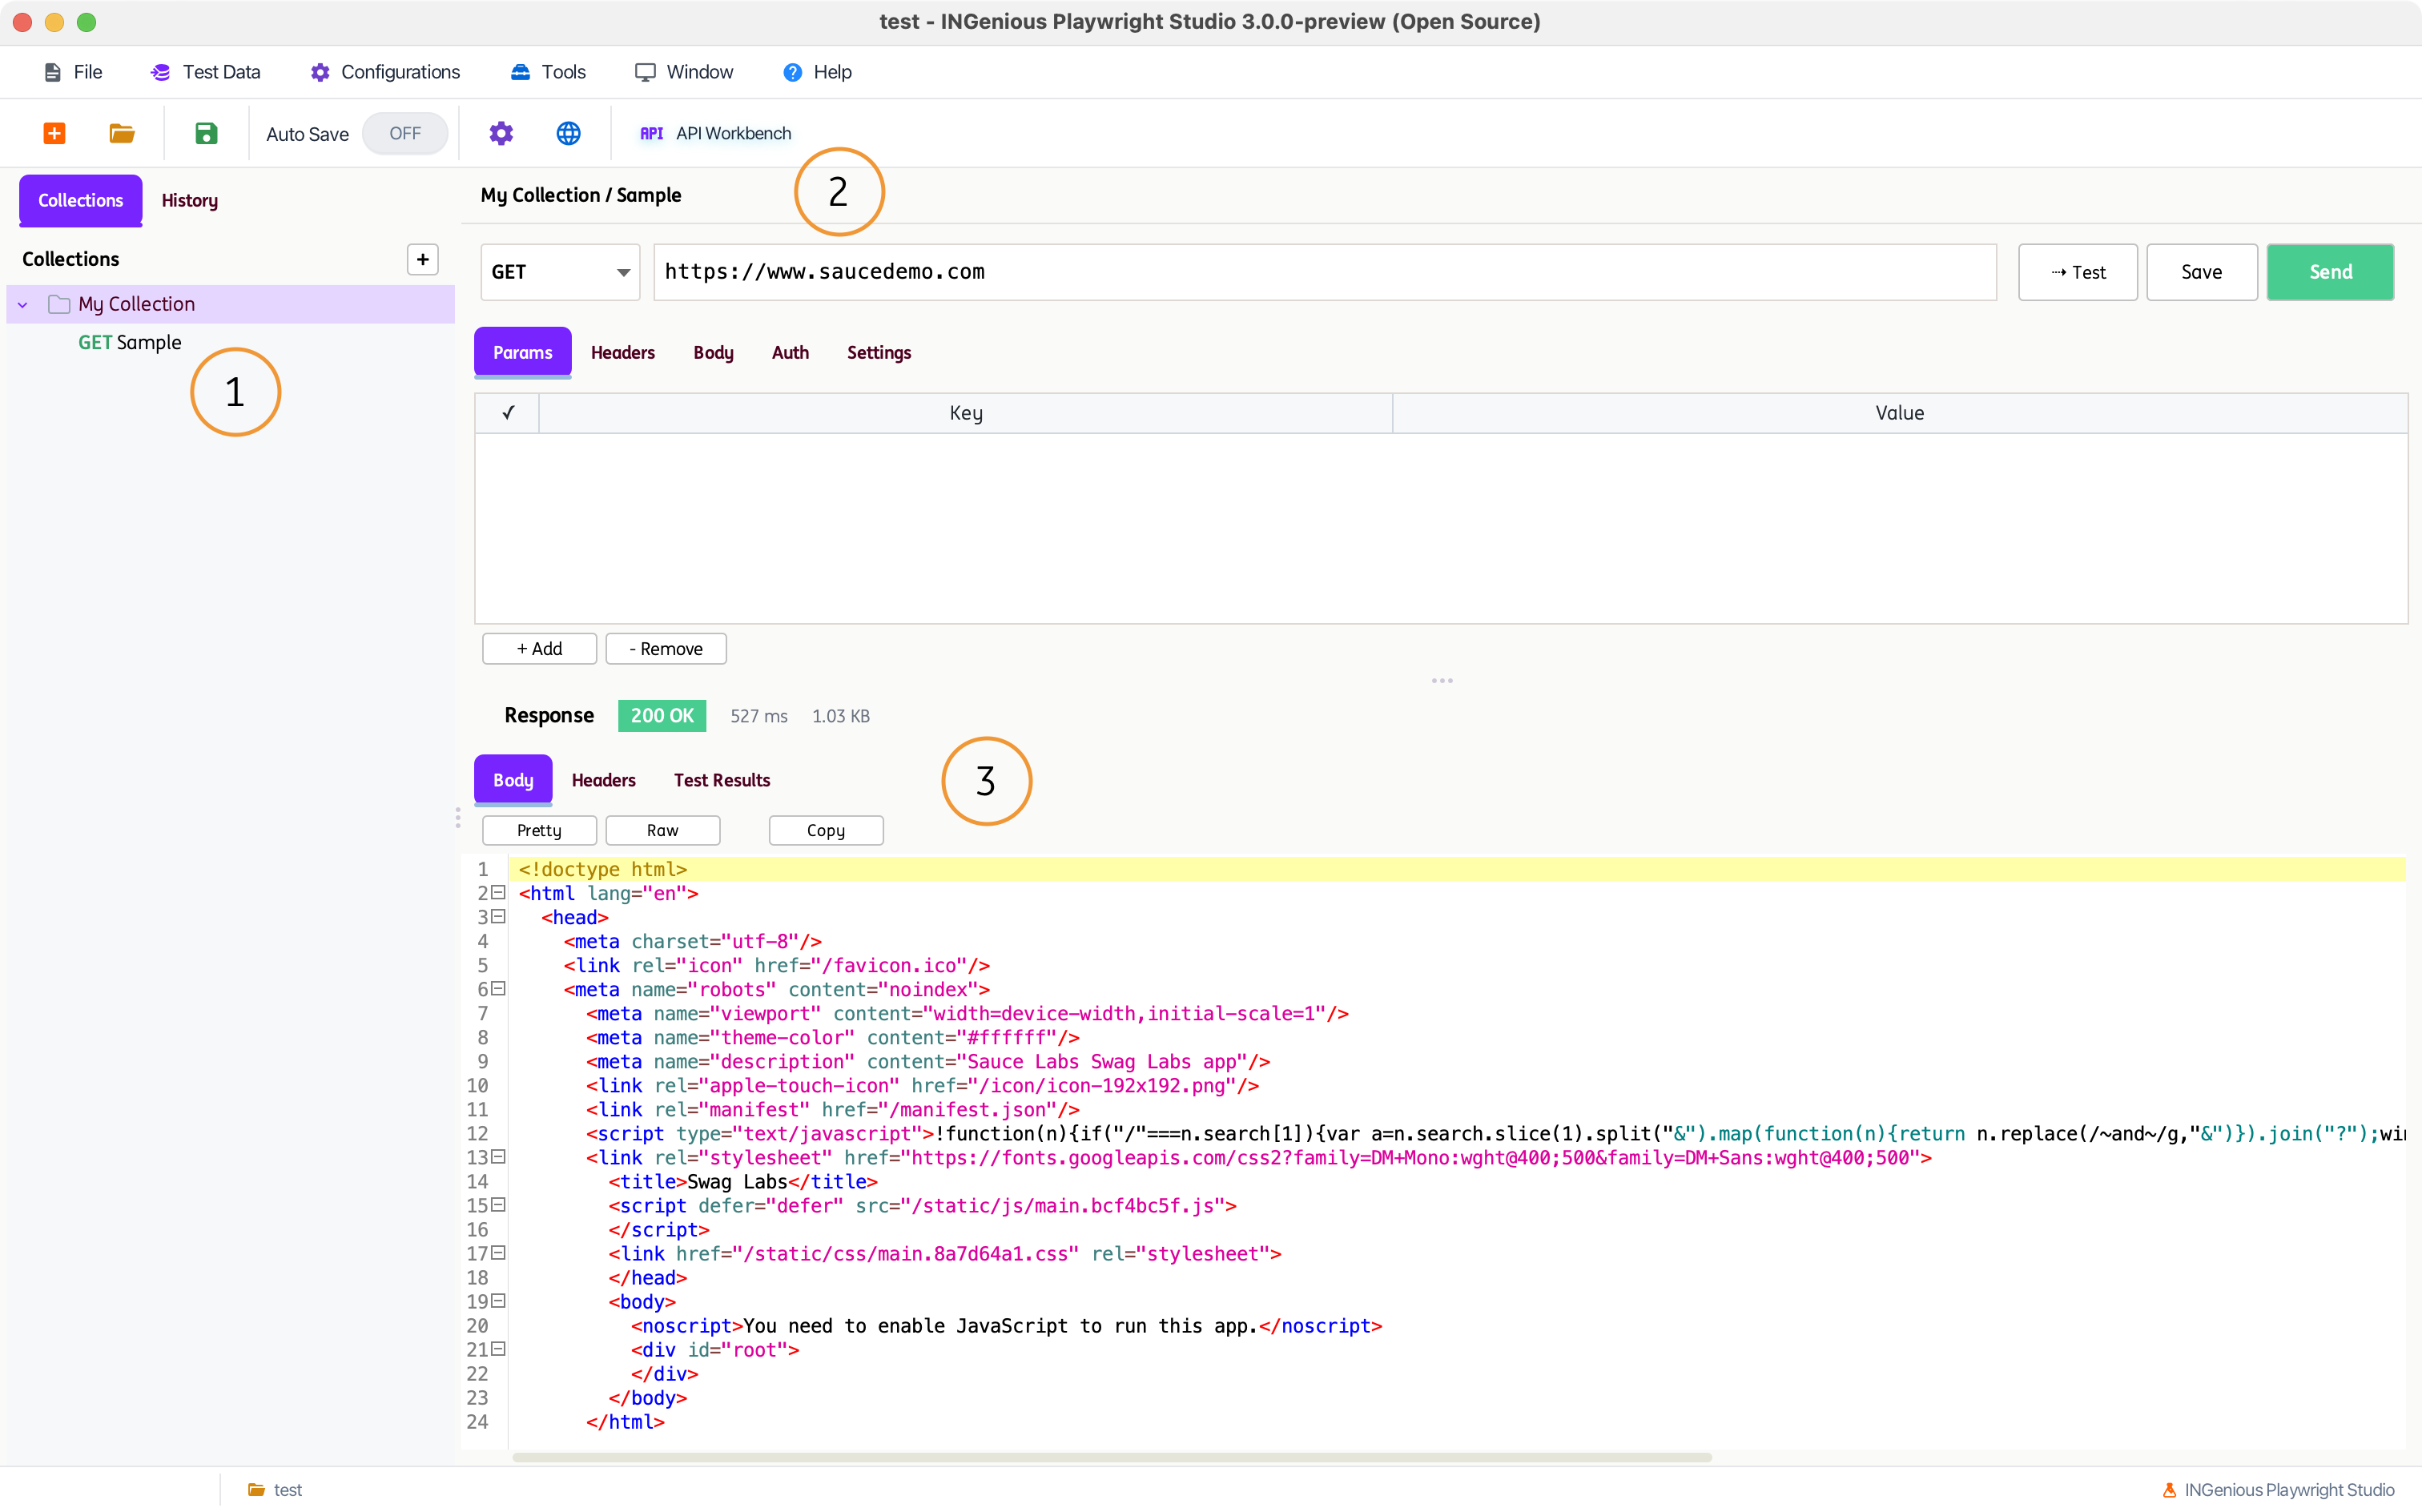
Task: Click the Test arrow button
Action: (2077, 272)
